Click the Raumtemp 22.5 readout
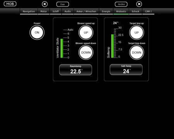The image size is (174, 139). tap(75, 69)
